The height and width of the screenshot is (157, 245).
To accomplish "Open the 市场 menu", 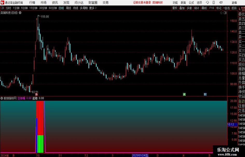I will [44, 3].
